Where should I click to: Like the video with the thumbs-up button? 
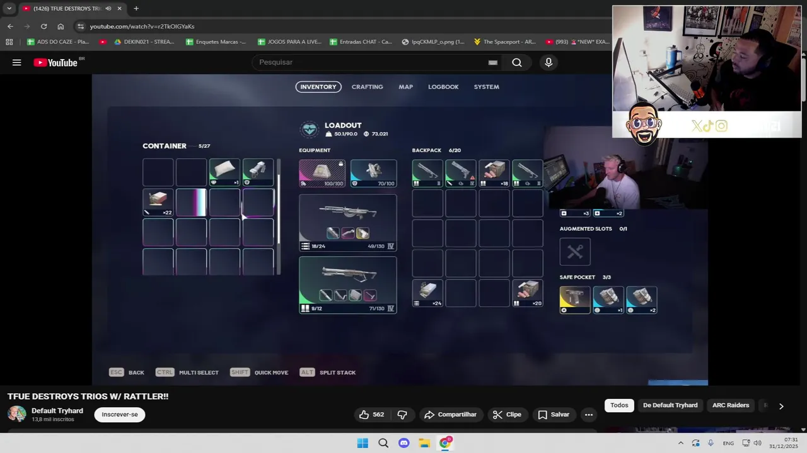[372, 415]
